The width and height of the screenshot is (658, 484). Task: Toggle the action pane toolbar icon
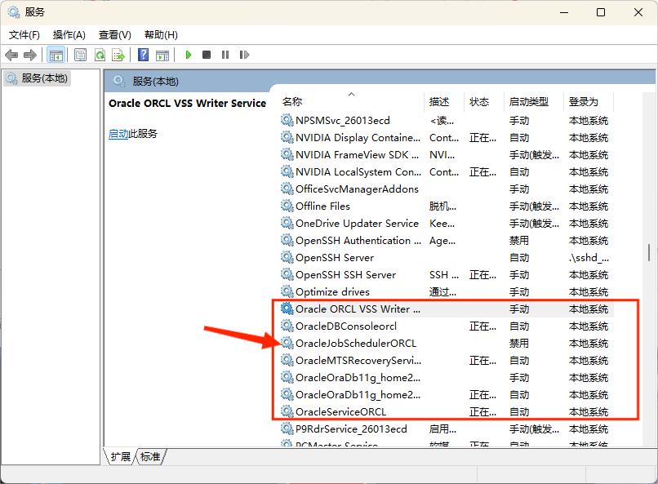162,55
